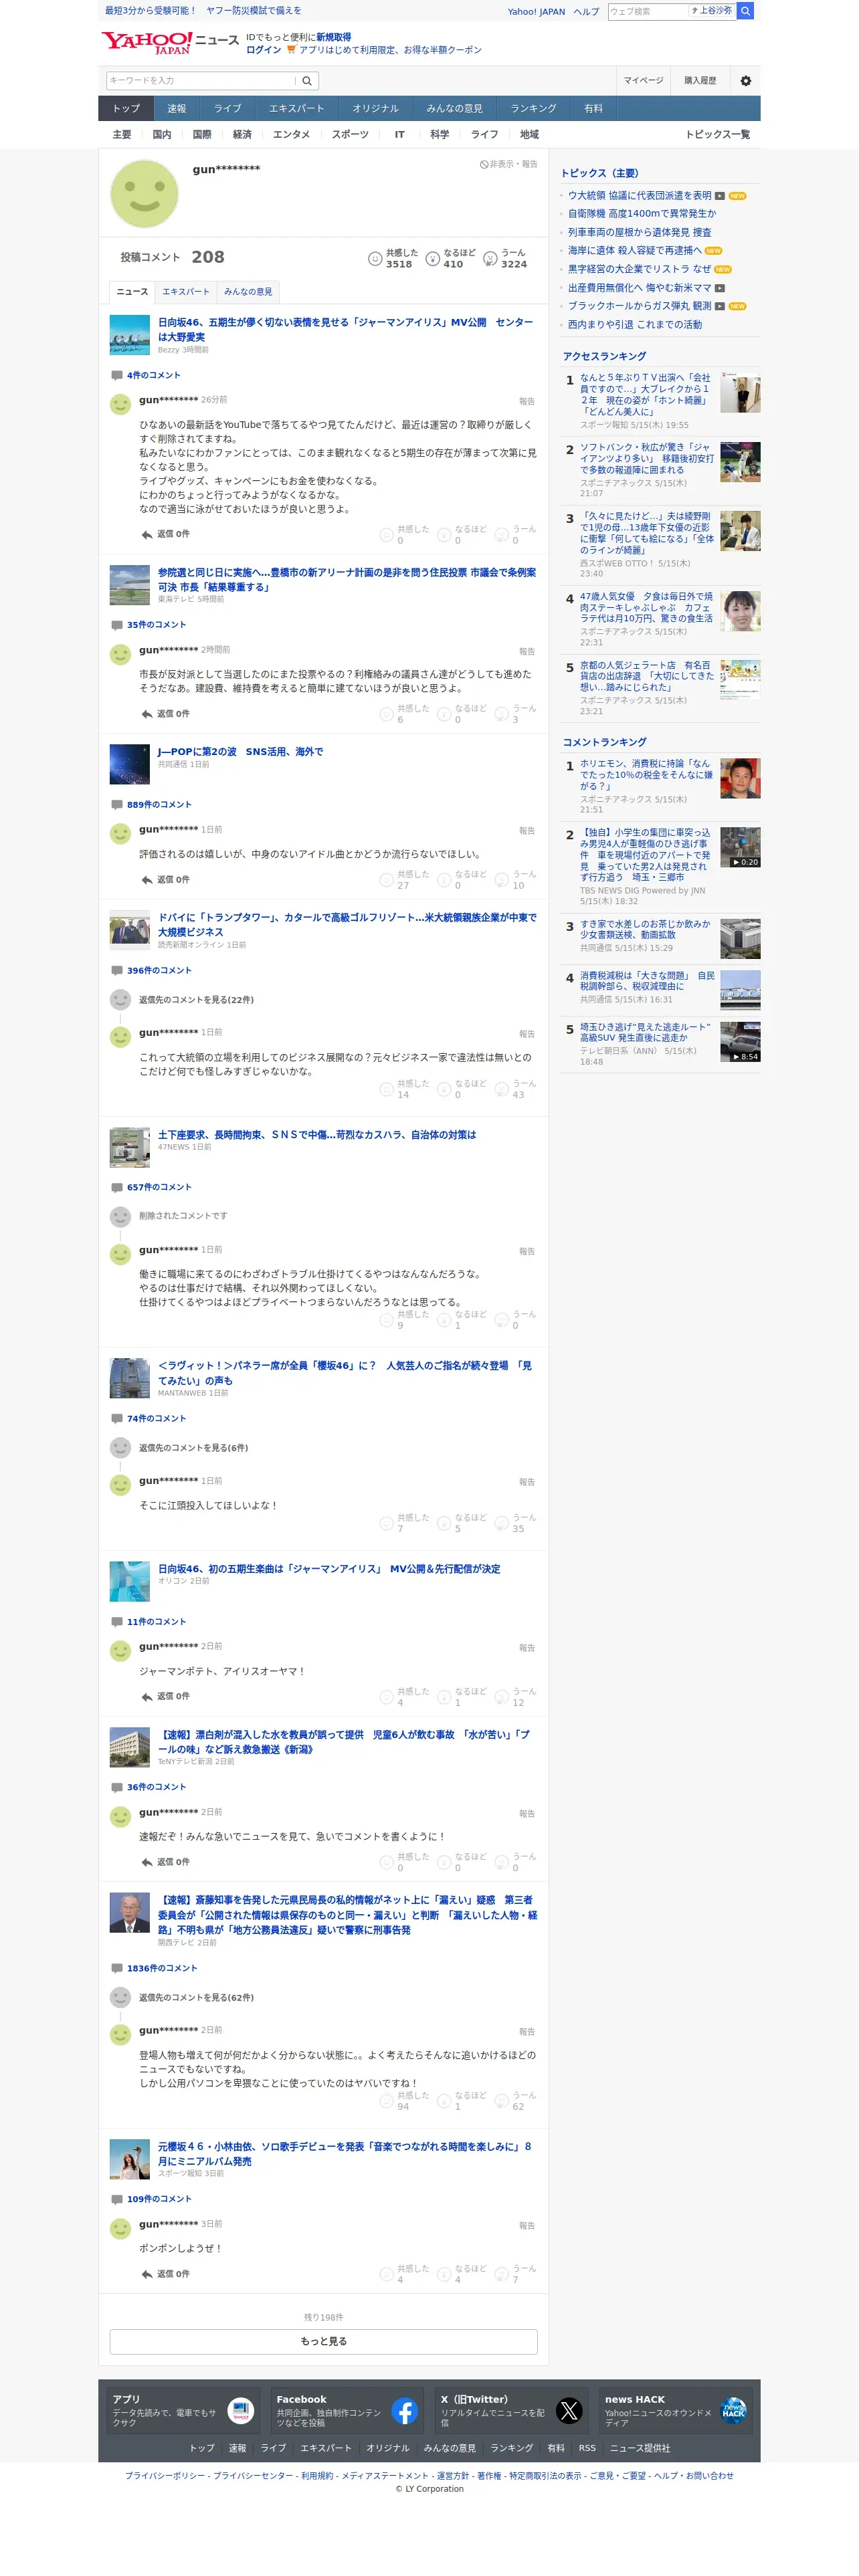Open the X (旧Twitter) icon in footer
This screenshot has width=859, height=2576.
(569, 2411)
